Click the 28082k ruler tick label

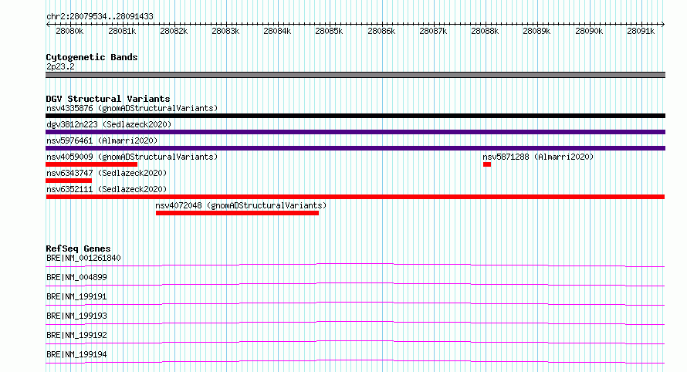(174, 31)
